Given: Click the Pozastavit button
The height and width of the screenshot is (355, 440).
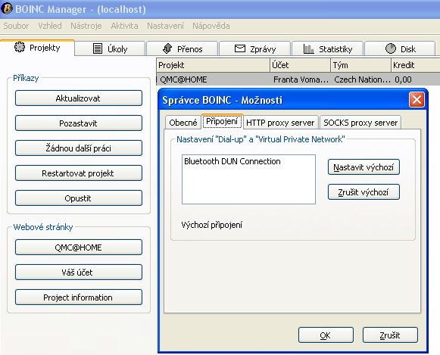Looking at the screenshot, I should 79,123.
